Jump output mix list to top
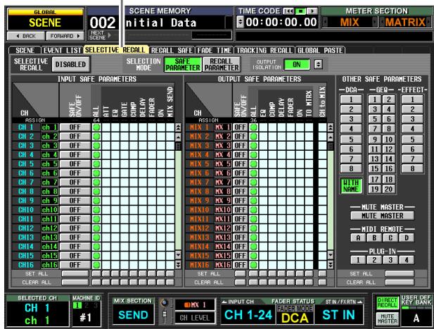 [330, 128]
